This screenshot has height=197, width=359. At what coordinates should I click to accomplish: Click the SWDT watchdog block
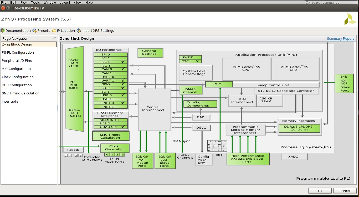click(190, 57)
